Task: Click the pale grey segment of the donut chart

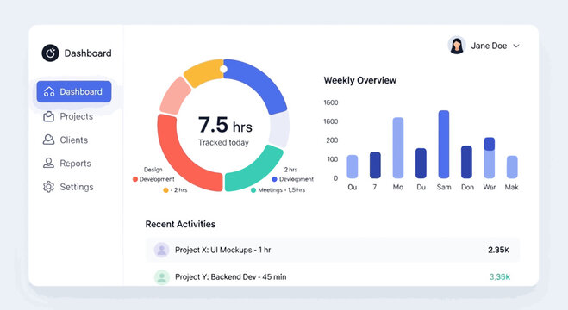Action: (x=279, y=129)
